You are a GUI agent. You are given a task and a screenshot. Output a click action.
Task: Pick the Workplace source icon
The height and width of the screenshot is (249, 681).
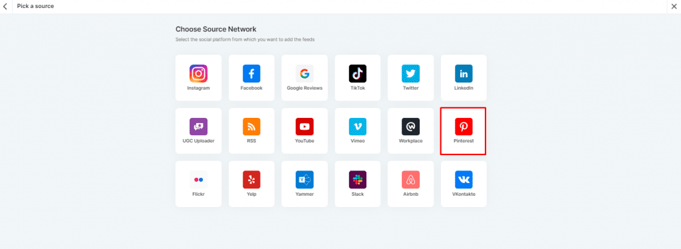tap(410, 126)
